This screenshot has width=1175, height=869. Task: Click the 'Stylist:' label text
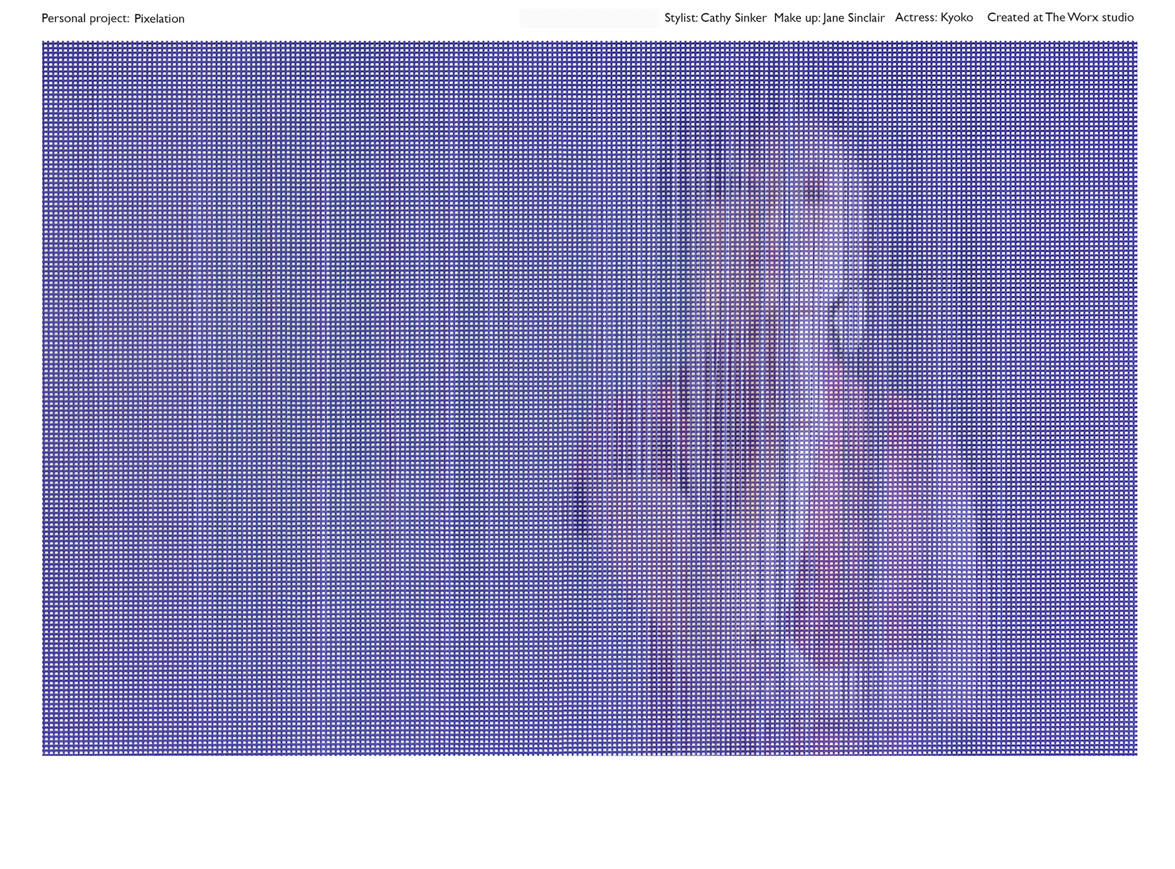coord(681,18)
